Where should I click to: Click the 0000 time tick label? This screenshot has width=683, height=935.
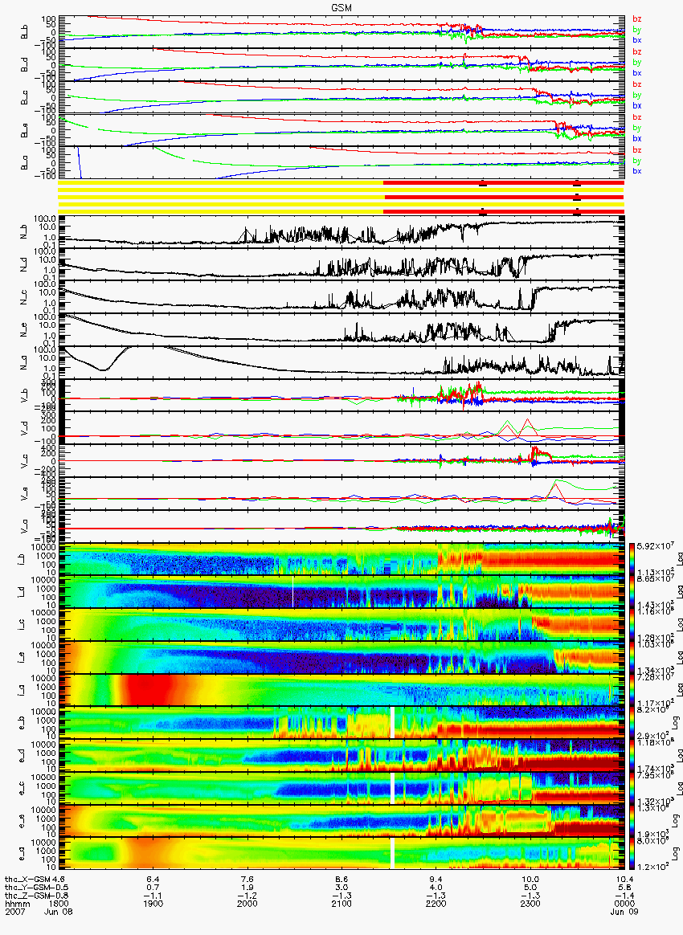tap(624, 904)
